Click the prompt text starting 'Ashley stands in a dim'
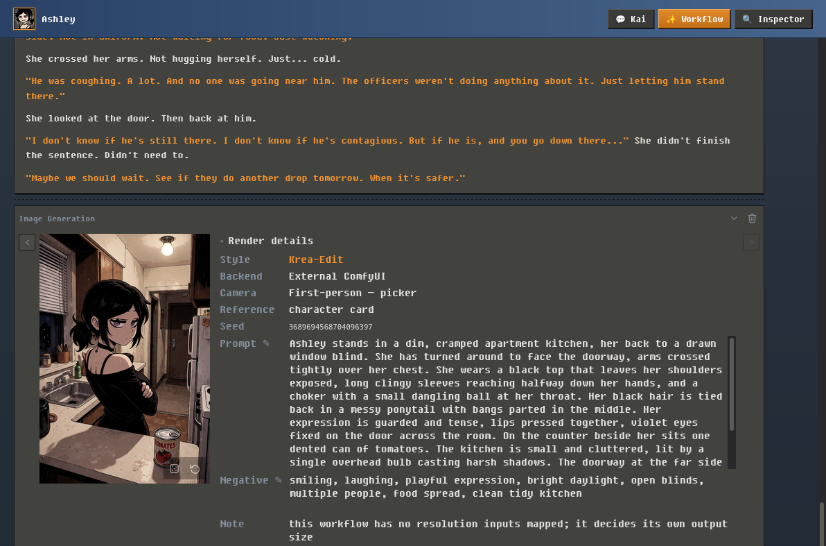Image resolution: width=826 pixels, height=546 pixels. click(506, 402)
